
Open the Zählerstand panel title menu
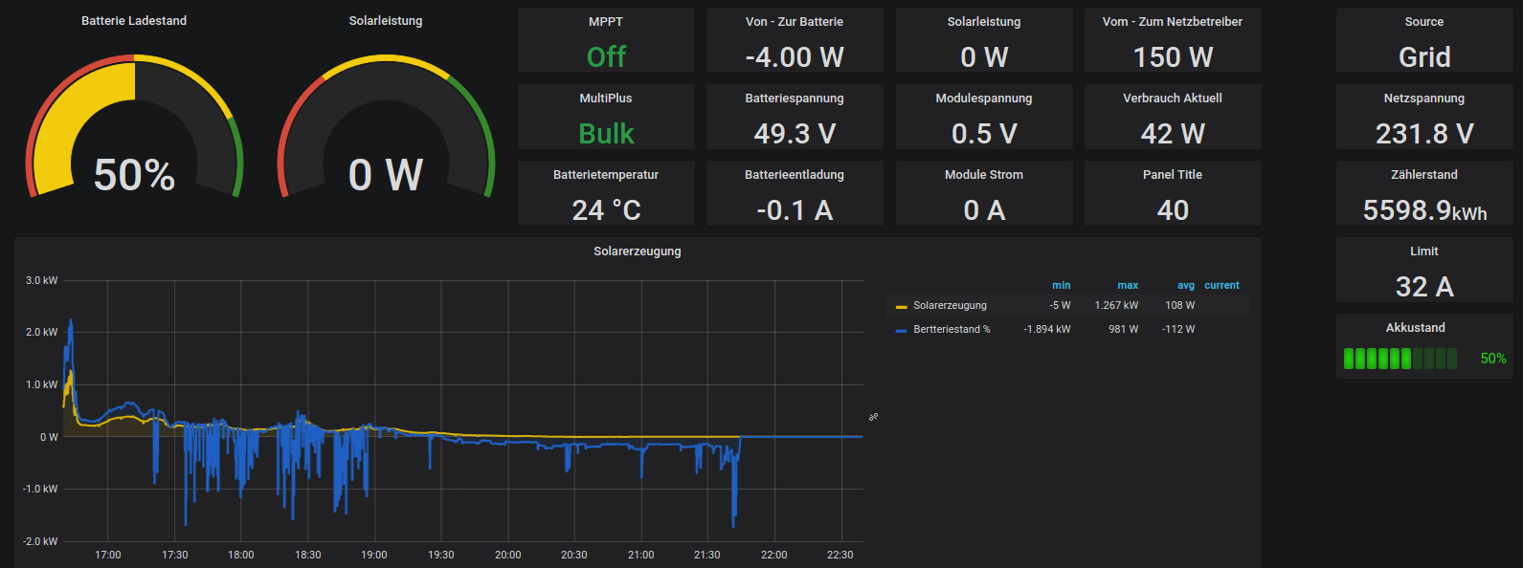click(x=1423, y=175)
